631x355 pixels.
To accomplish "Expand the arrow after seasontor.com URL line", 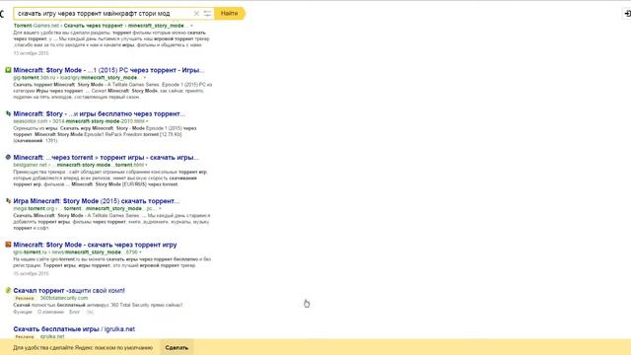I will pyautogui.click(x=147, y=121).
